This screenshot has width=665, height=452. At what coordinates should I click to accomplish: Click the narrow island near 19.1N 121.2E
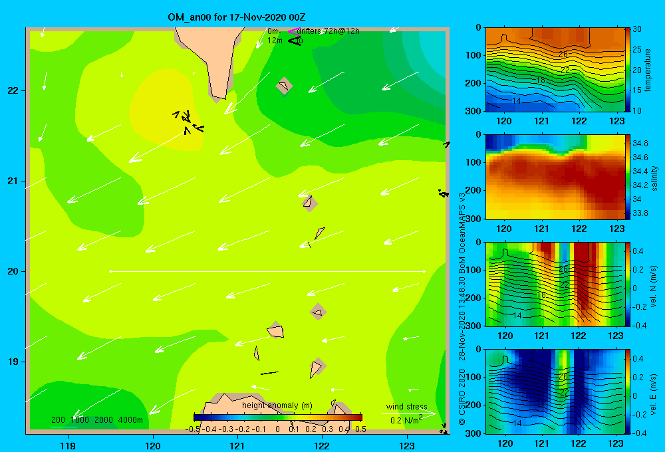(256, 353)
